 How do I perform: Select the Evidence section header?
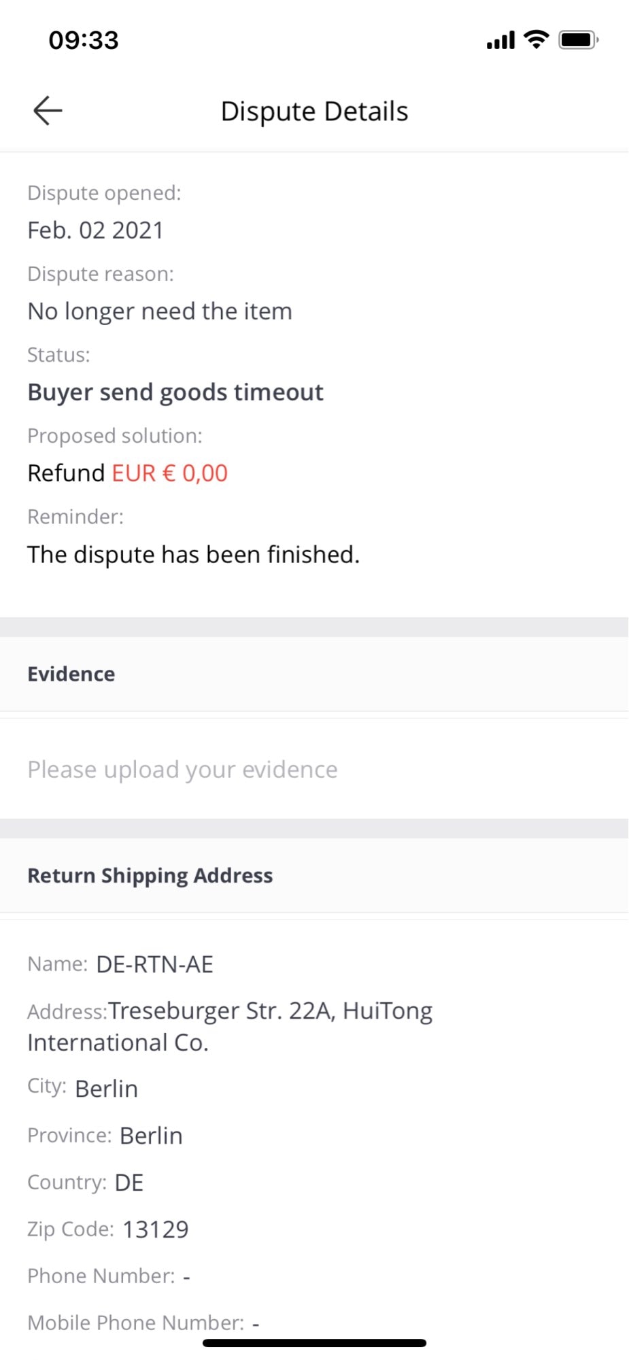pyautogui.click(x=71, y=674)
